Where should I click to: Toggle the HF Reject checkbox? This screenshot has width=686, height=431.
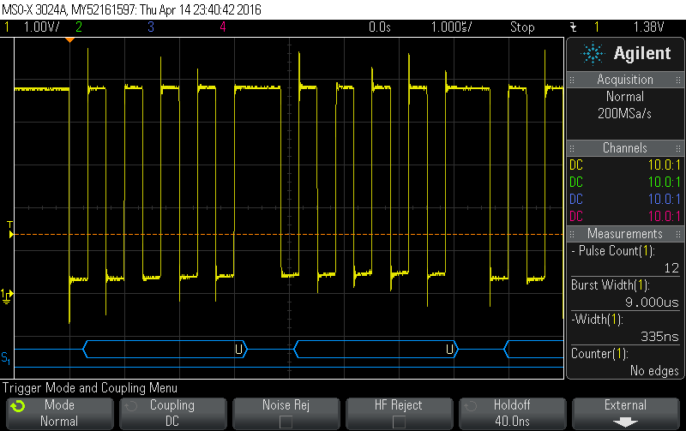[x=399, y=422]
